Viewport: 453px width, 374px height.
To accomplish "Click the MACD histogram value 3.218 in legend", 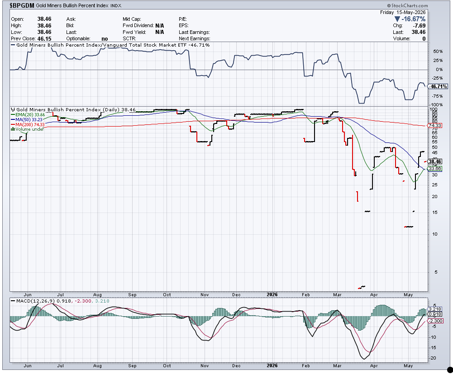I will click(x=102, y=301).
